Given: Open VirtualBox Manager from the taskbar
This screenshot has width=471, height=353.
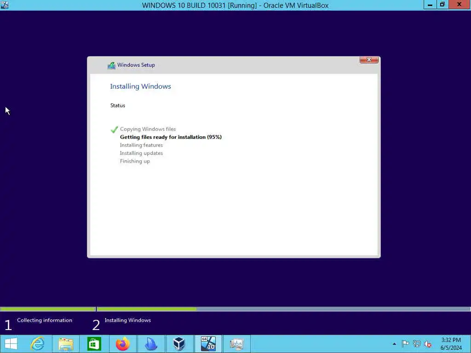Looking at the screenshot, I should (179, 344).
